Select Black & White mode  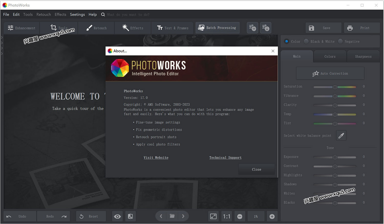(306, 41)
